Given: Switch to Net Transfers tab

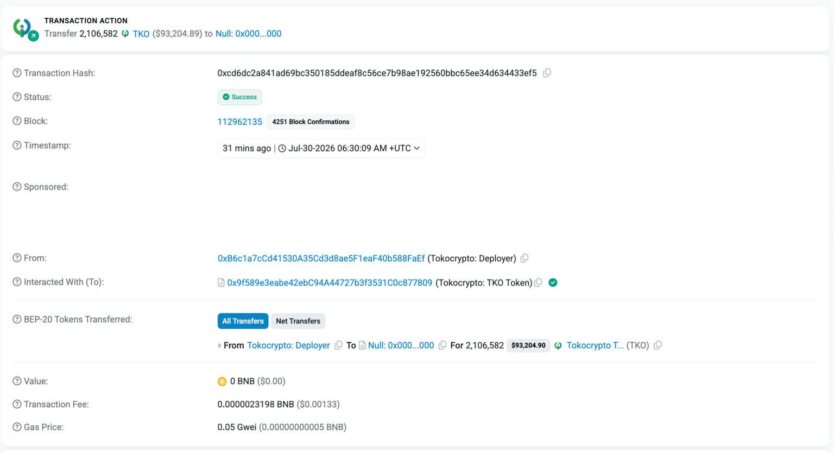Looking at the screenshot, I should (298, 321).
